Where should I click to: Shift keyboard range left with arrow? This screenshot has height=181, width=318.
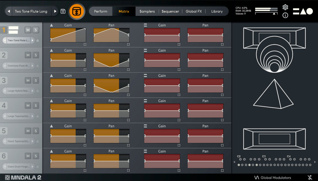pyautogui.click(x=234, y=162)
